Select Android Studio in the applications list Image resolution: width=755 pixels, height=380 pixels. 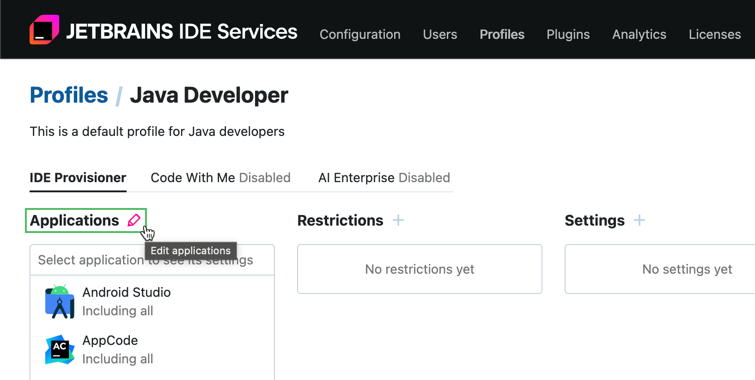click(x=127, y=293)
